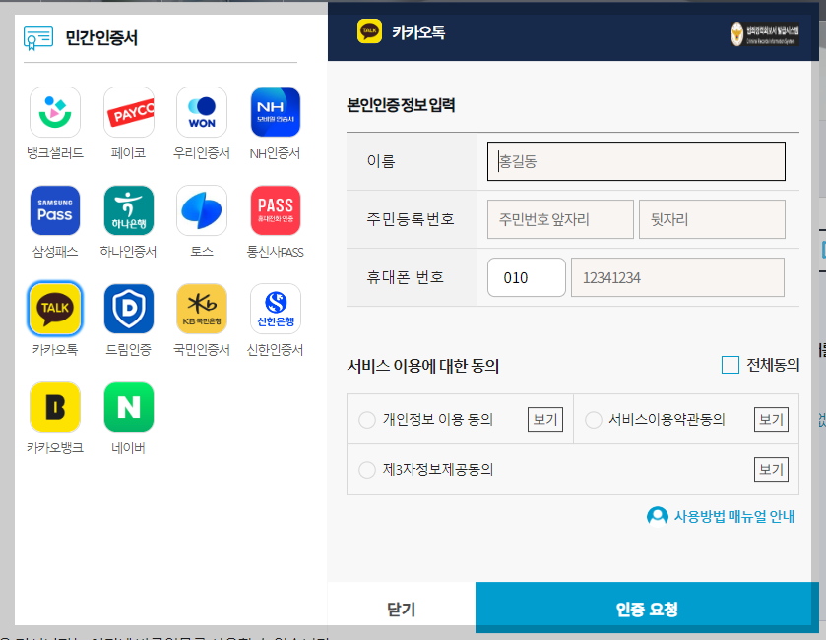
Task: Select the 카카오톡 TALK icon in the certificate list
Action: coord(55,309)
